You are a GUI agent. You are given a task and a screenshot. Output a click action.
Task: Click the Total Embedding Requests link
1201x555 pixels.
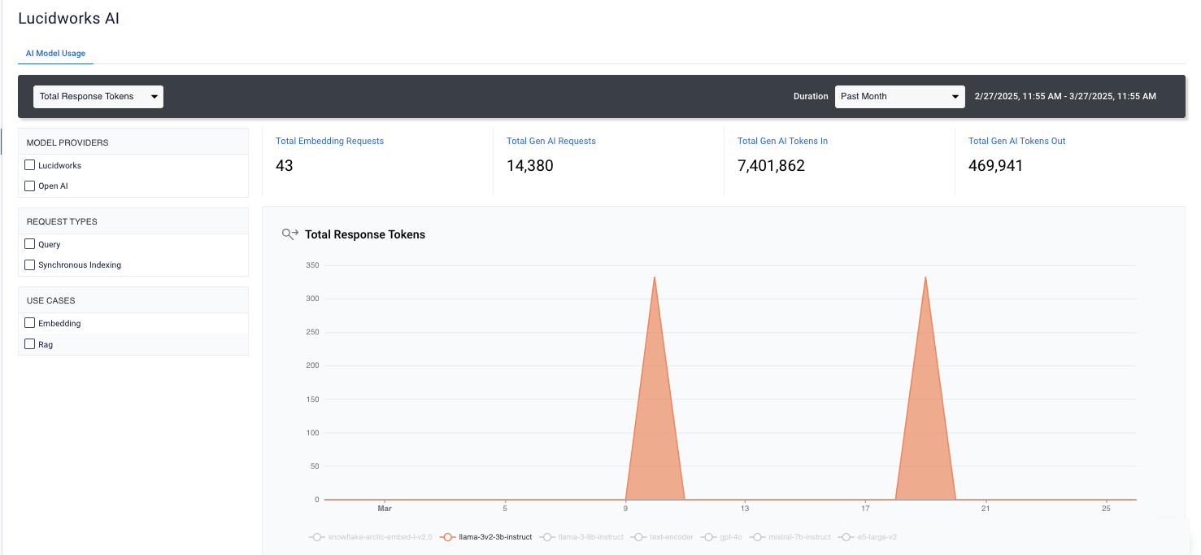point(329,141)
